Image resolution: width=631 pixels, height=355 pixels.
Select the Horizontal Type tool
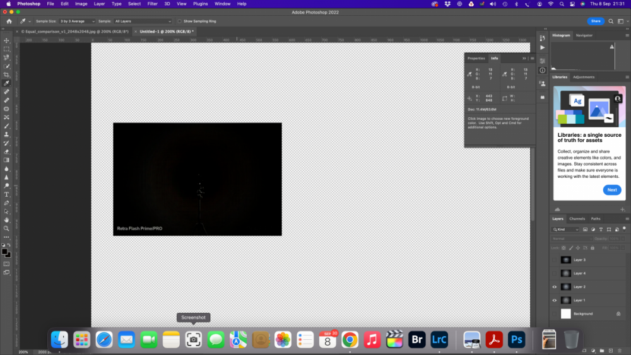[6, 194]
